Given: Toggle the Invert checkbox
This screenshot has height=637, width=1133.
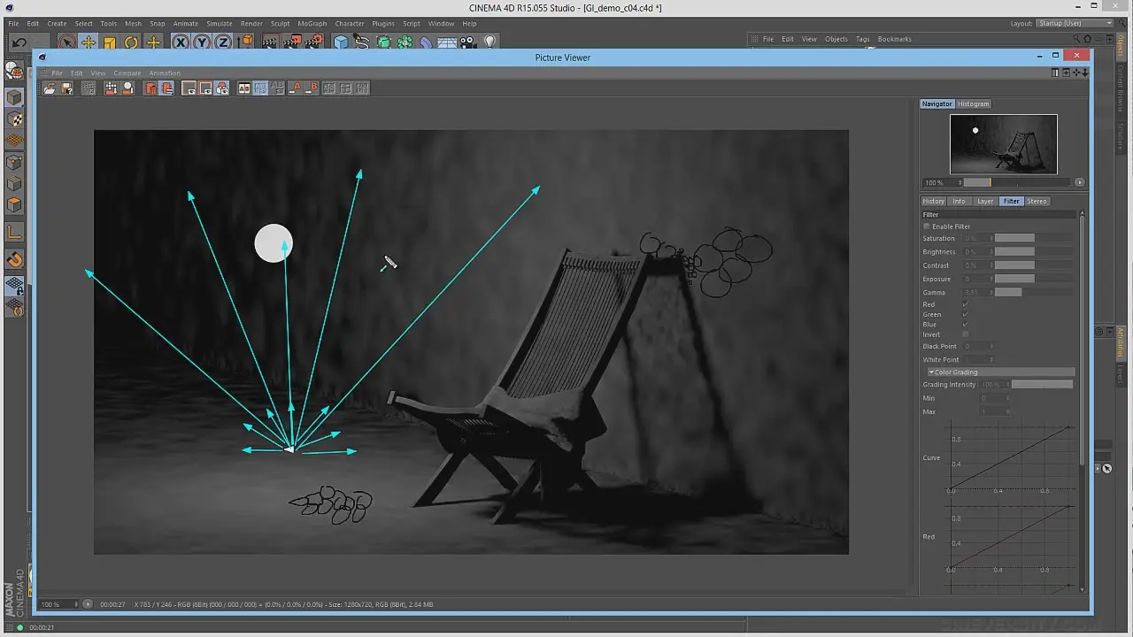Looking at the screenshot, I should 965,334.
